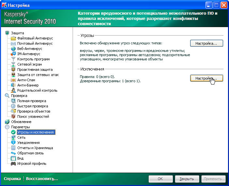The width and height of the screenshot is (229, 186).
Task: Click the Отчеты и Хранилища icon
Action: (13, 148)
